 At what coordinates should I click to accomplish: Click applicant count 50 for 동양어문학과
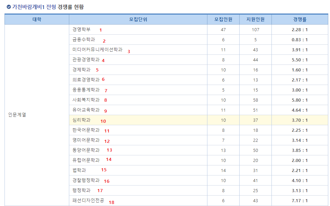256,150
